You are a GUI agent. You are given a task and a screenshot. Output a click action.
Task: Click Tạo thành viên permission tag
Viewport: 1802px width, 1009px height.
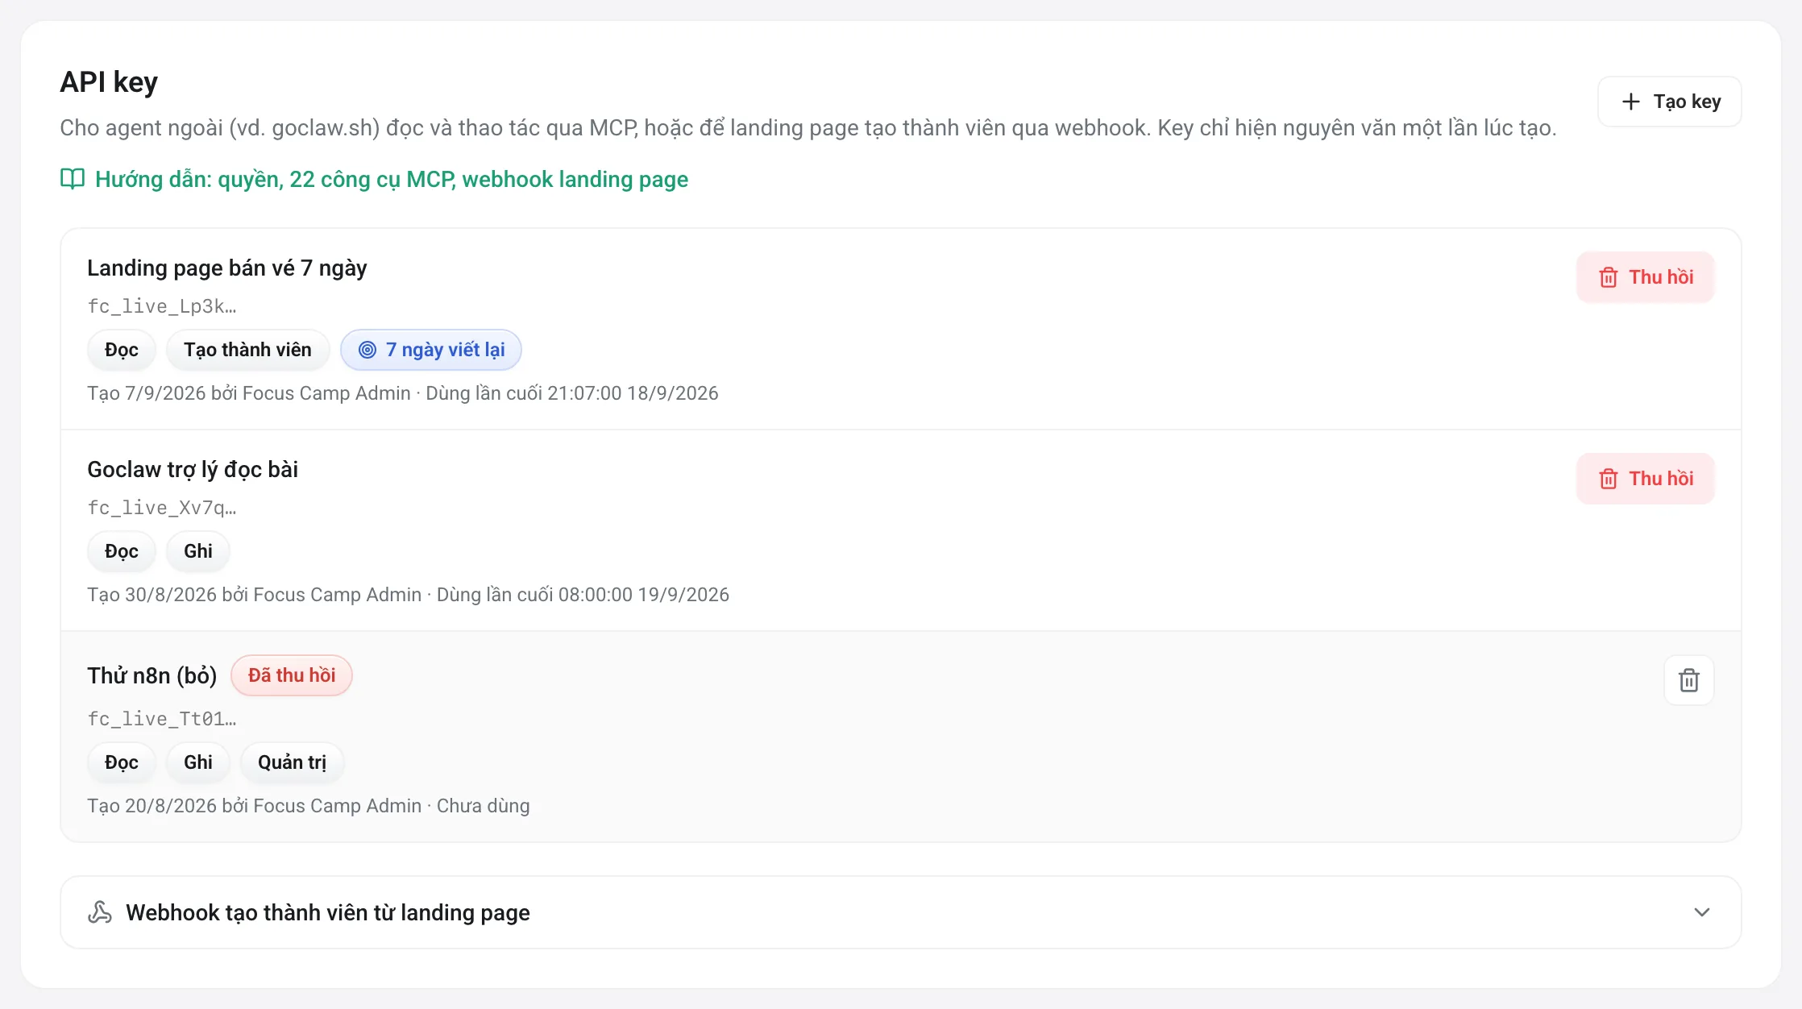[247, 350]
